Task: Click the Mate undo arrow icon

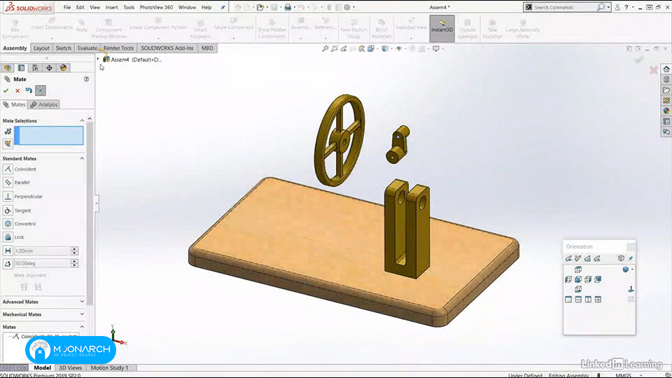Action: click(x=29, y=90)
